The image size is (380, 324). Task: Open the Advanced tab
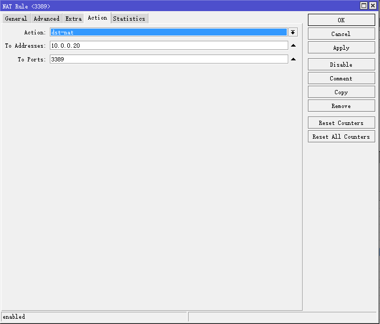(47, 19)
